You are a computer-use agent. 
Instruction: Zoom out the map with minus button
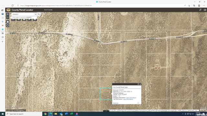pyautogui.click(x=8, y=17)
